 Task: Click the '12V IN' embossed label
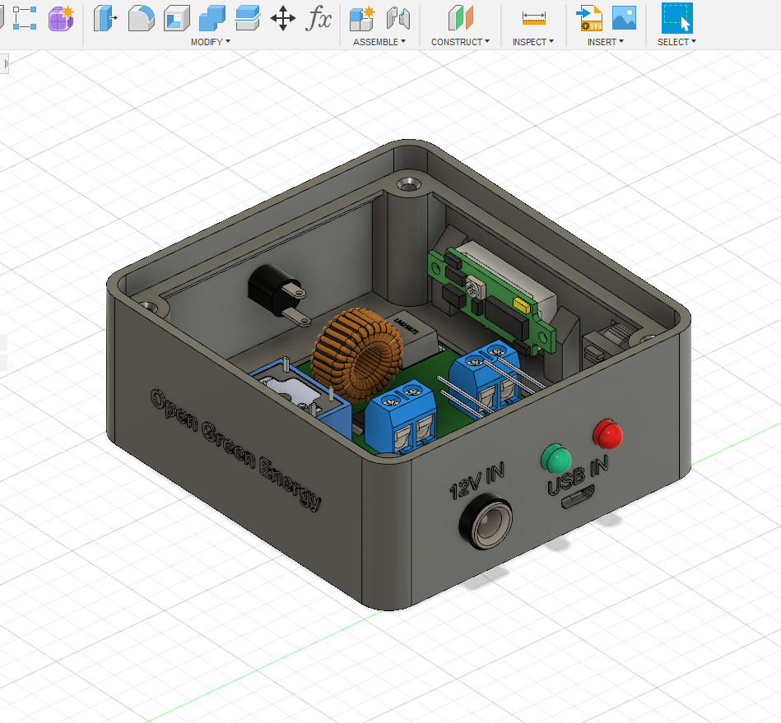coord(477,480)
